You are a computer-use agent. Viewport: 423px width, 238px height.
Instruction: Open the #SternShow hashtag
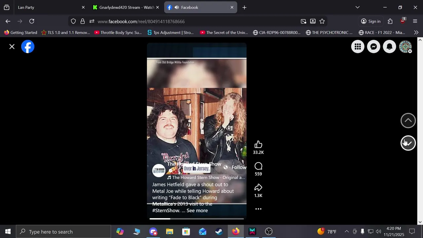pos(166,211)
